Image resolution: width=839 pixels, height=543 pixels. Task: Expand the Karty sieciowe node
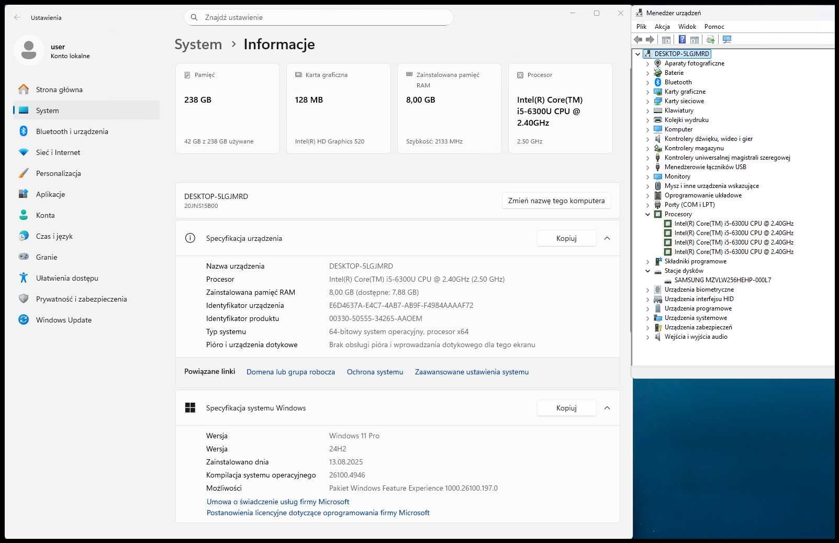[x=647, y=101]
